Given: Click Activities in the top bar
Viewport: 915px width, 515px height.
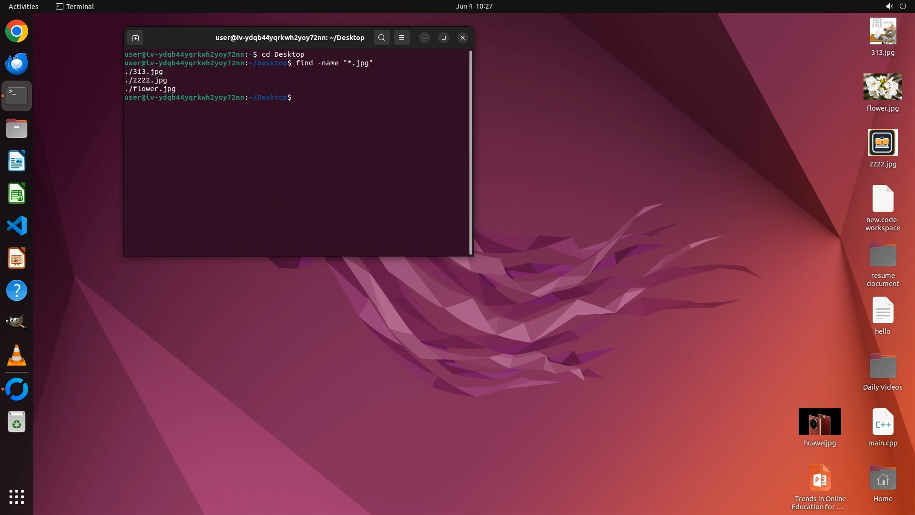Looking at the screenshot, I should 23,6.
